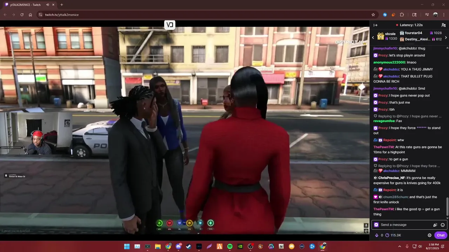
Task: Open the Bits balance icon
Action: tap(377, 235)
